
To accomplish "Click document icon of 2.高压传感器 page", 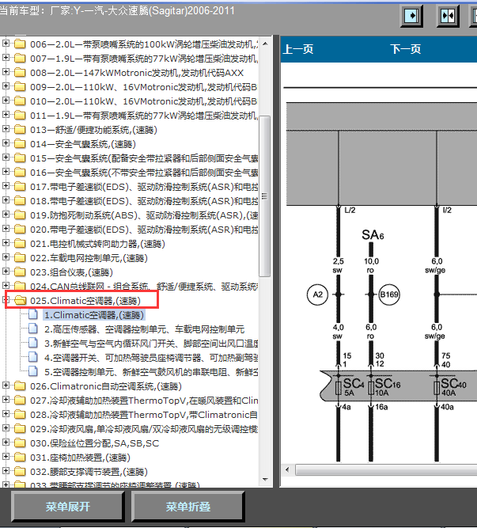I will coord(33,329).
